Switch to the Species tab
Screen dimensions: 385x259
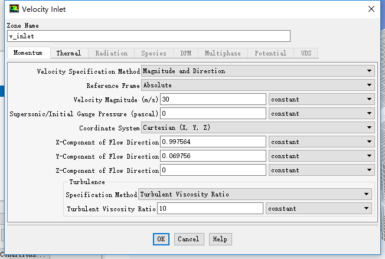[x=154, y=53]
